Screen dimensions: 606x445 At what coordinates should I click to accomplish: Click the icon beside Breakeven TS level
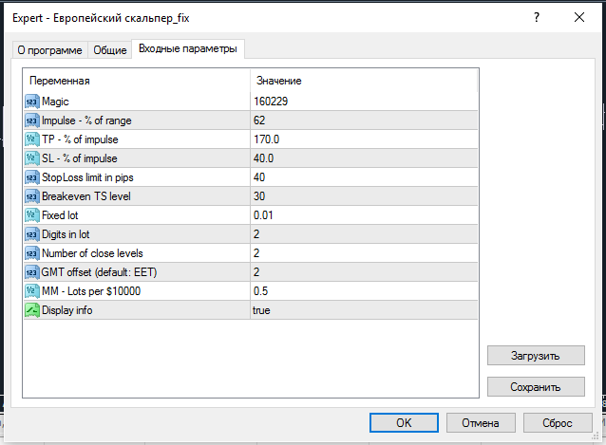pyautogui.click(x=32, y=196)
